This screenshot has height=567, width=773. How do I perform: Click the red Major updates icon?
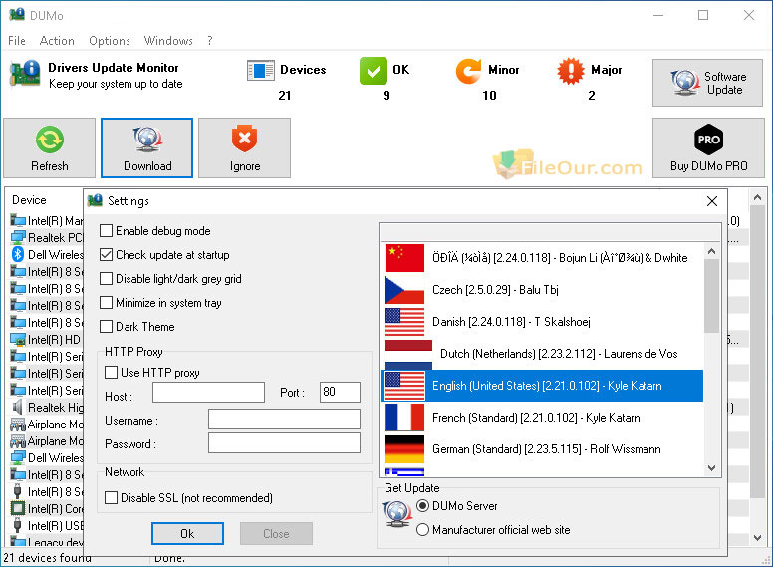point(571,71)
